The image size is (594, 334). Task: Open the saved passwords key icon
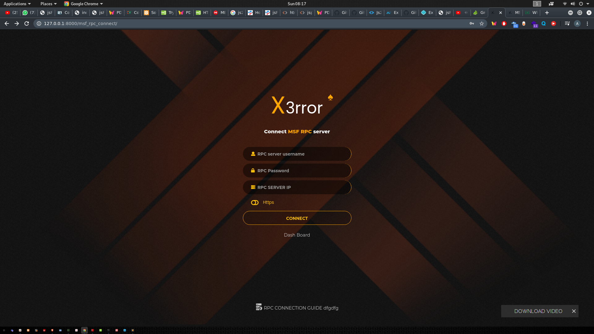tap(471, 24)
